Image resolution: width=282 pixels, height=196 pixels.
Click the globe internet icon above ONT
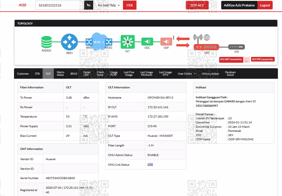point(207,37)
